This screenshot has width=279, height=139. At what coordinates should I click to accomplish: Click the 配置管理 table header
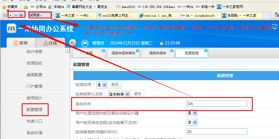(225, 76)
